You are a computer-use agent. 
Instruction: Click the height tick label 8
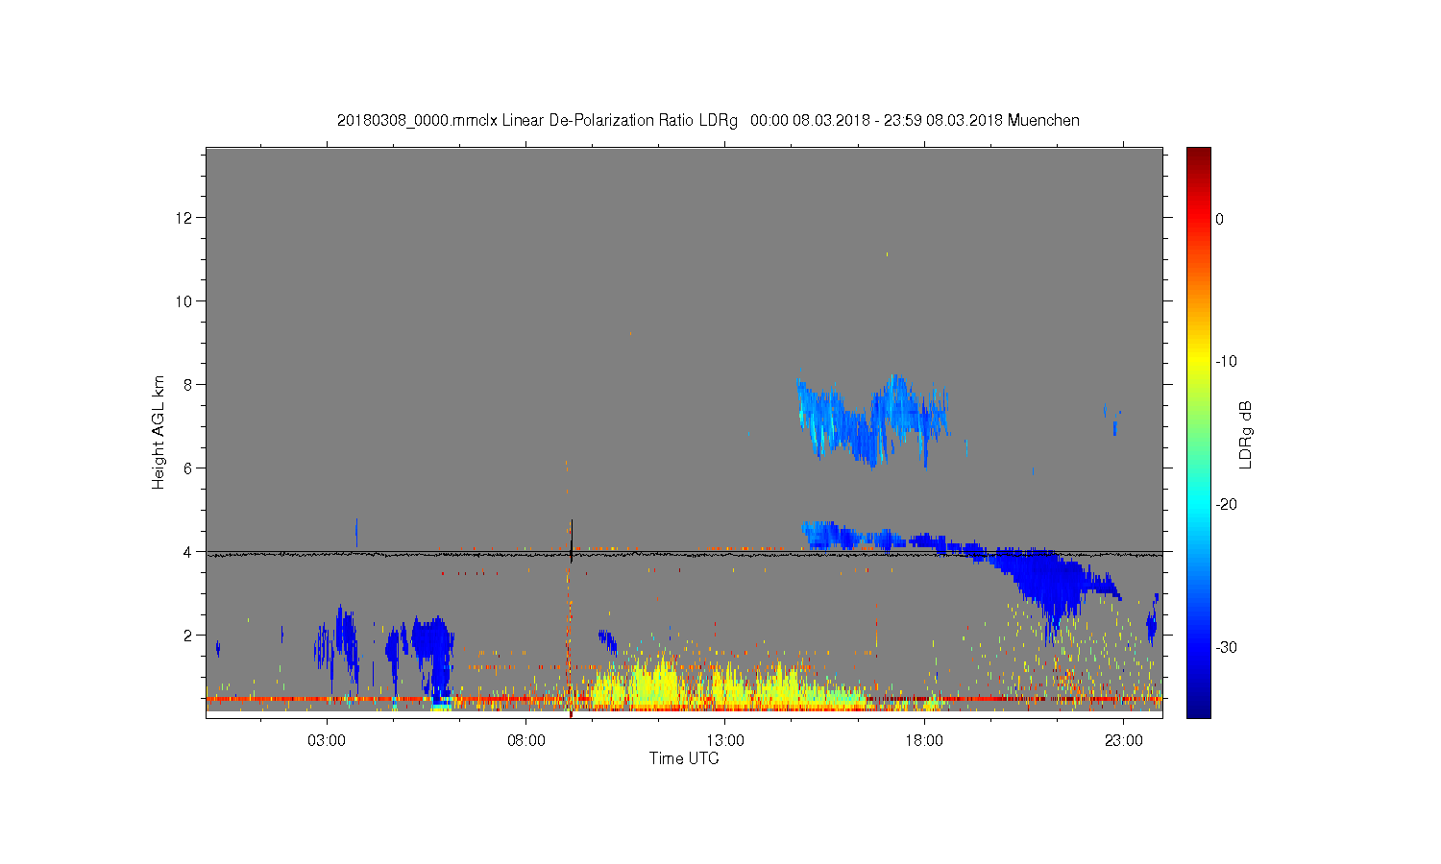click(189, 385)
